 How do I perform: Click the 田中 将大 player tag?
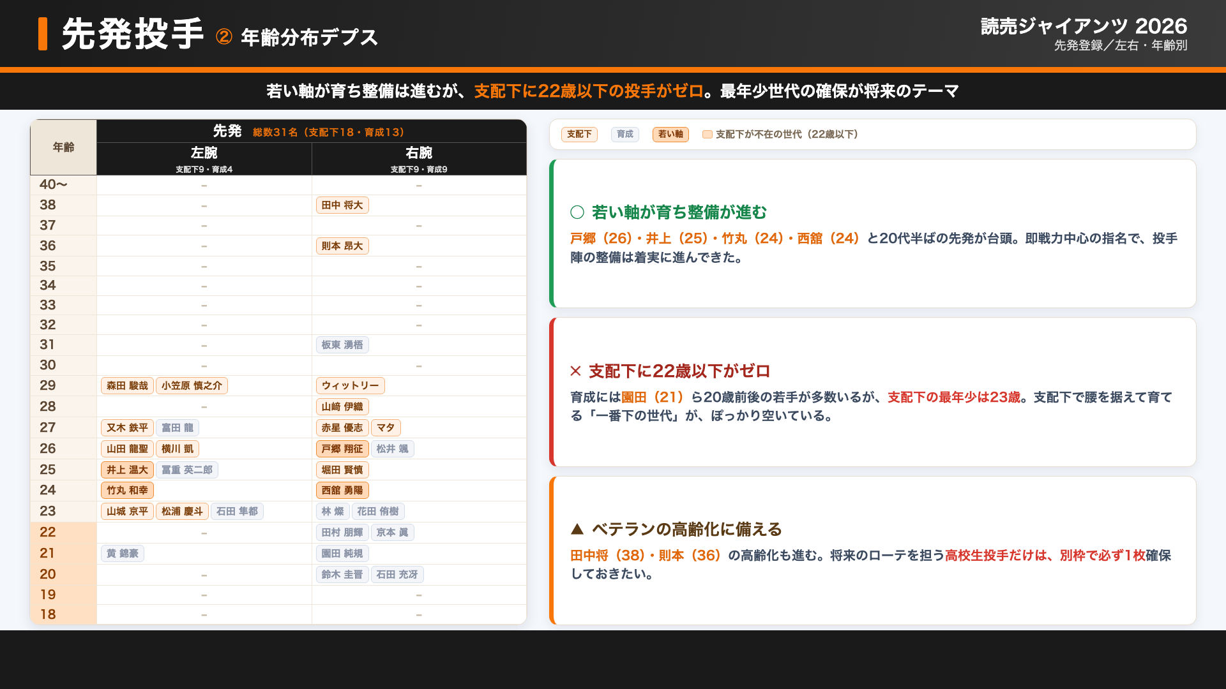[x=342, y=205]
